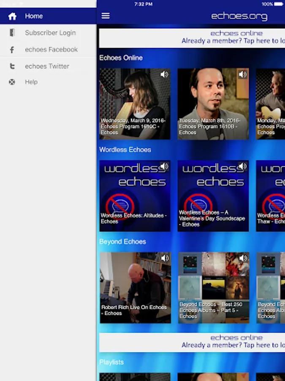
Task: Click the 100% battery indicator
Action: point(273,4)
